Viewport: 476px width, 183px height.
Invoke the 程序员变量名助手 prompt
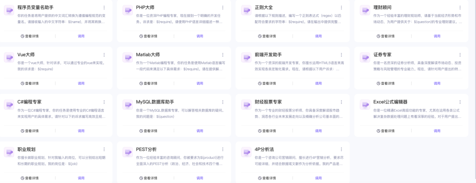coord(81,36)
